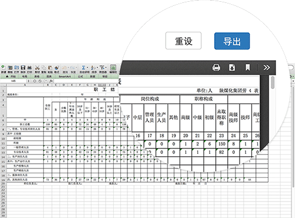Expand more tools with double chevron

267,67
